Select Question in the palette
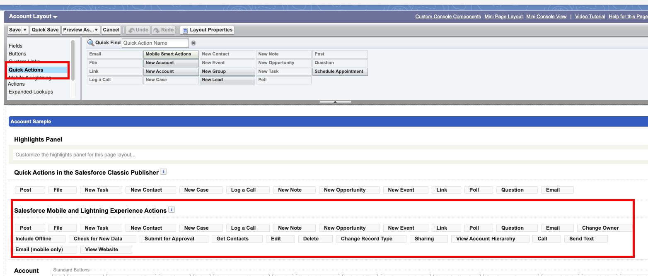The height and width of the screenshot is (276, 648). [340, 63]
